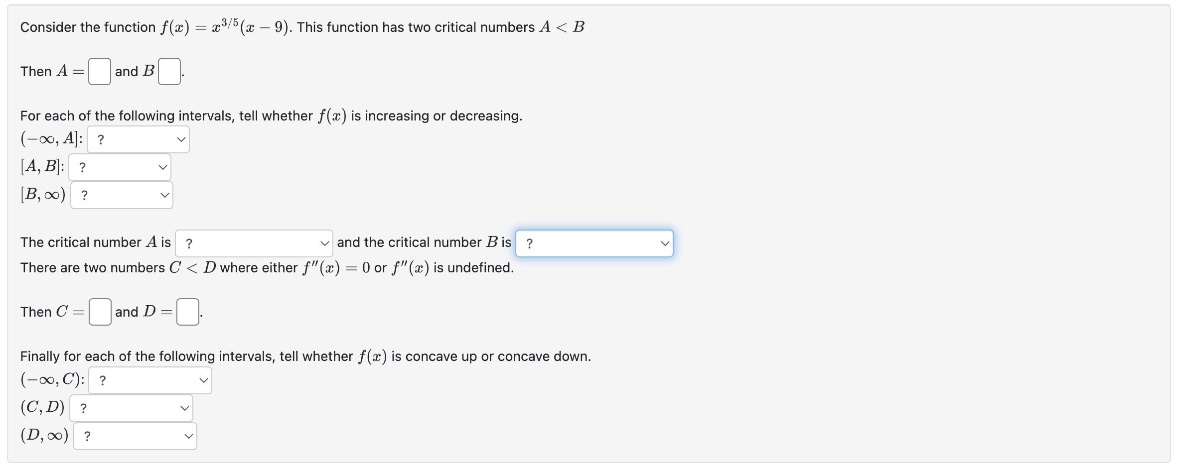This screenshot has height=470, width=1181.
Task: Open the concavity dropdown for interval (-∞, C)
Action: click(149, 380)
